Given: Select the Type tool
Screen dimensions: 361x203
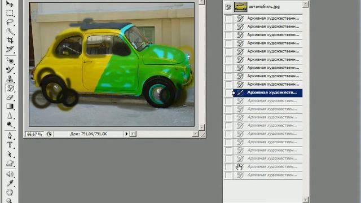Looking at the screenshot, I should (x=10, y=145).
